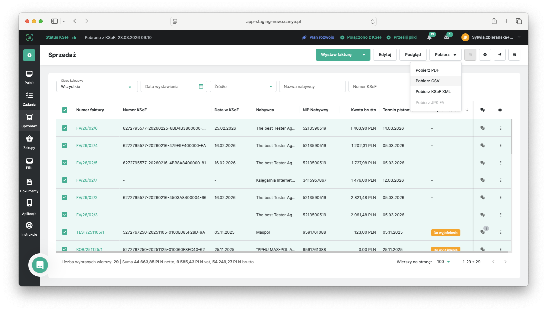Click the last toolbar icon on the right
547x311 pixels.
point(514,55)
